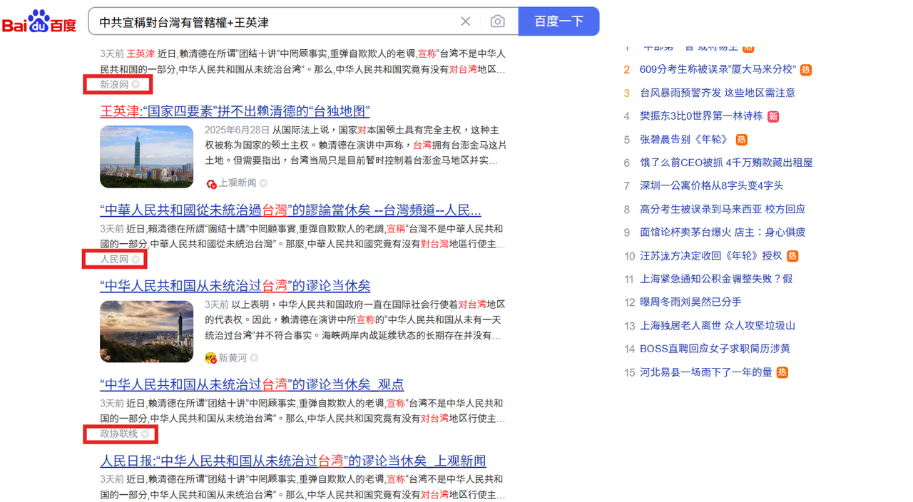Open hot search 河北易县一场雨下了一年的量
Viewport: 913px width, 502px height.
click(x=706, y=372)
